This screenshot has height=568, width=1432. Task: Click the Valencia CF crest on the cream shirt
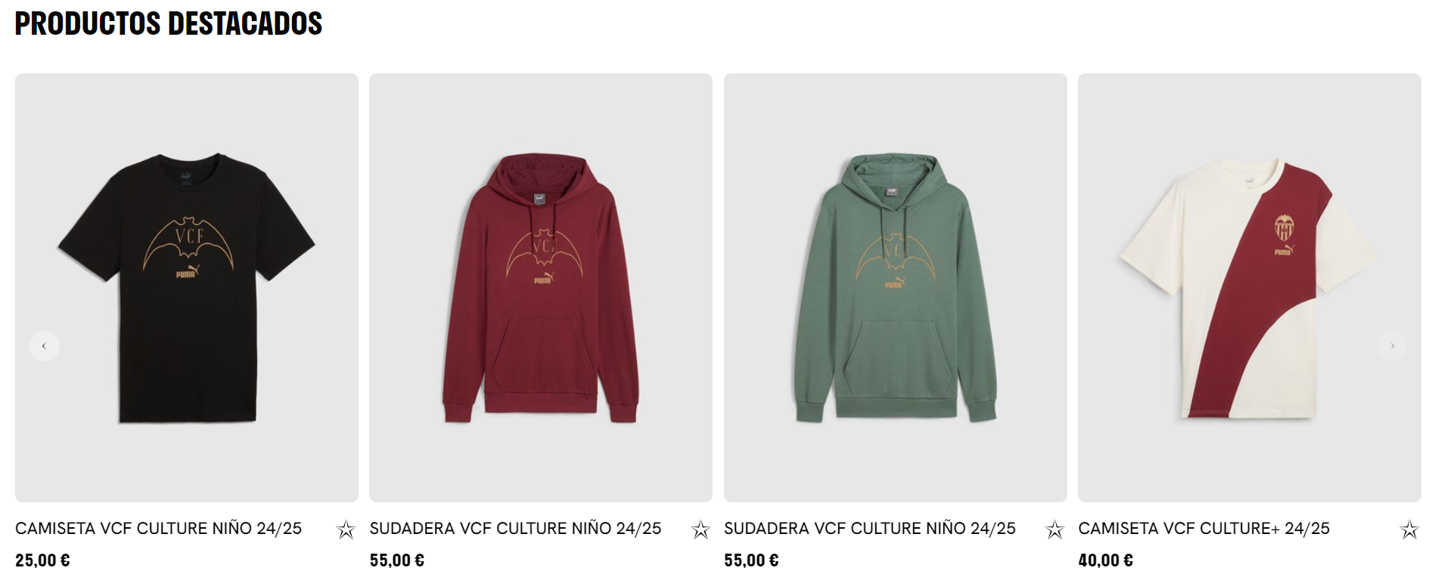click(x=1284, y=227)
